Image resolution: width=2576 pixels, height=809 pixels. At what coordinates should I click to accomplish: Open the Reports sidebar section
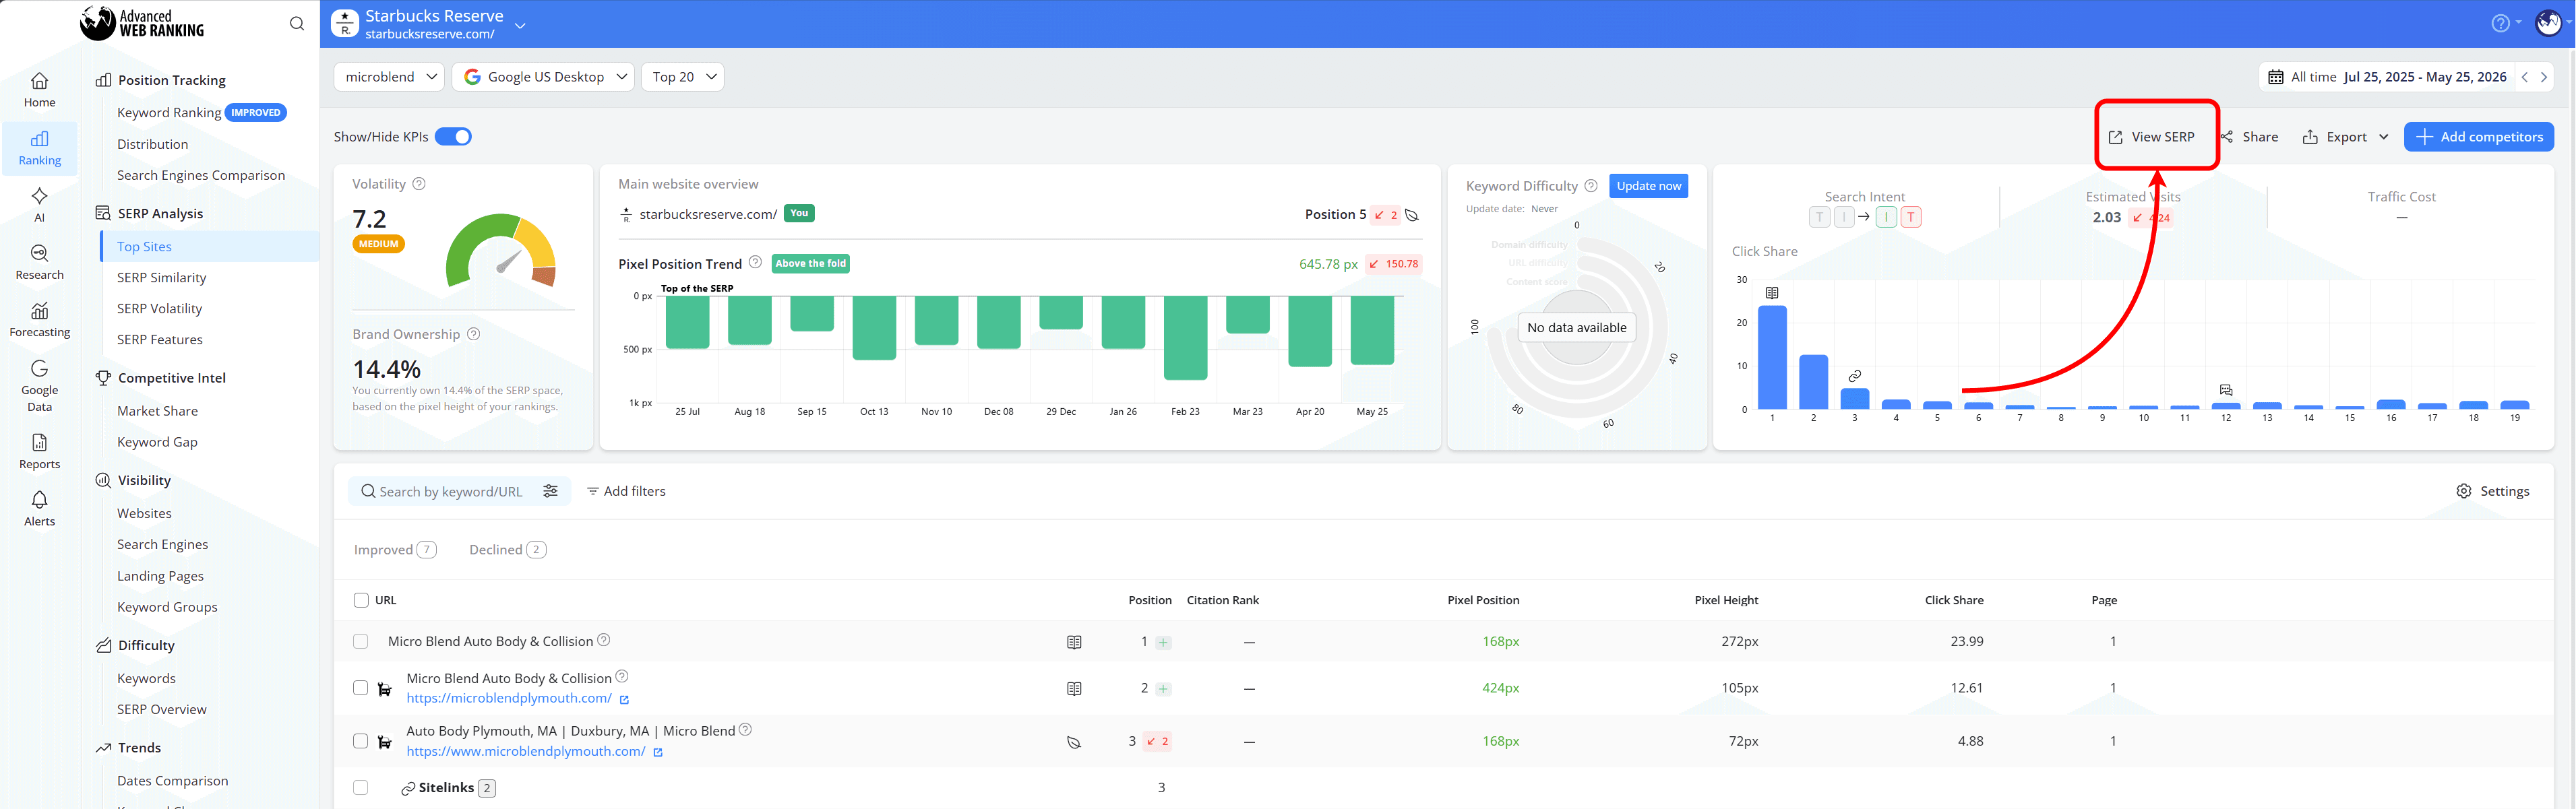pos(39,451)
